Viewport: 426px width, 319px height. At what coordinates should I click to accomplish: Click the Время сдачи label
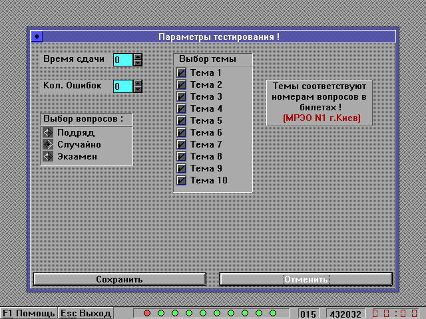click(x=74, y=59)
